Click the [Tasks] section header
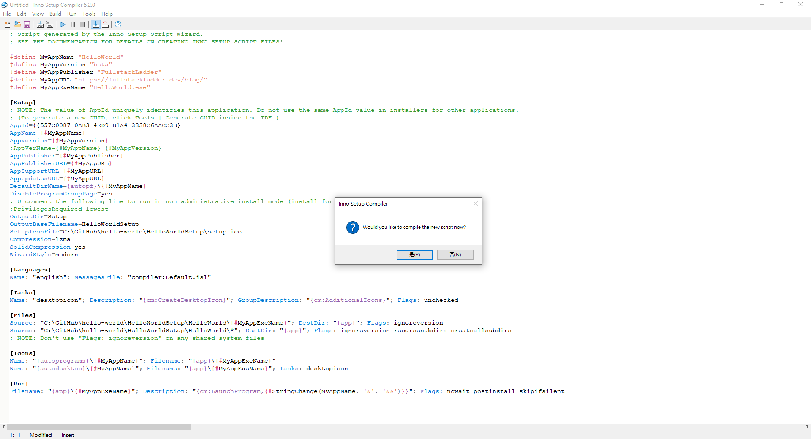Viewport: 811px width, 439px height. coord(23,293)
